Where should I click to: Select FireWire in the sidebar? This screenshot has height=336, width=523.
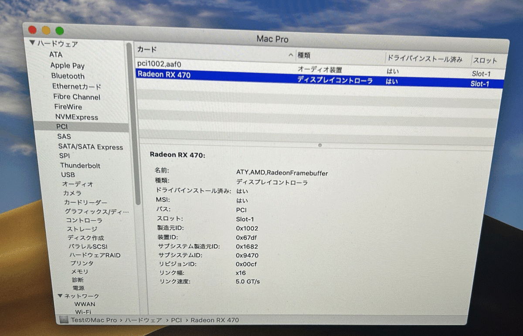click(68, 107)
